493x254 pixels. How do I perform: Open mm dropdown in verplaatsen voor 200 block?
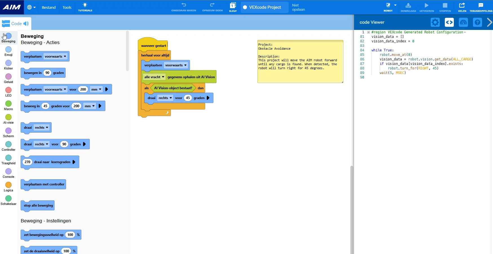pyautogui.click(x=96, y=89)
